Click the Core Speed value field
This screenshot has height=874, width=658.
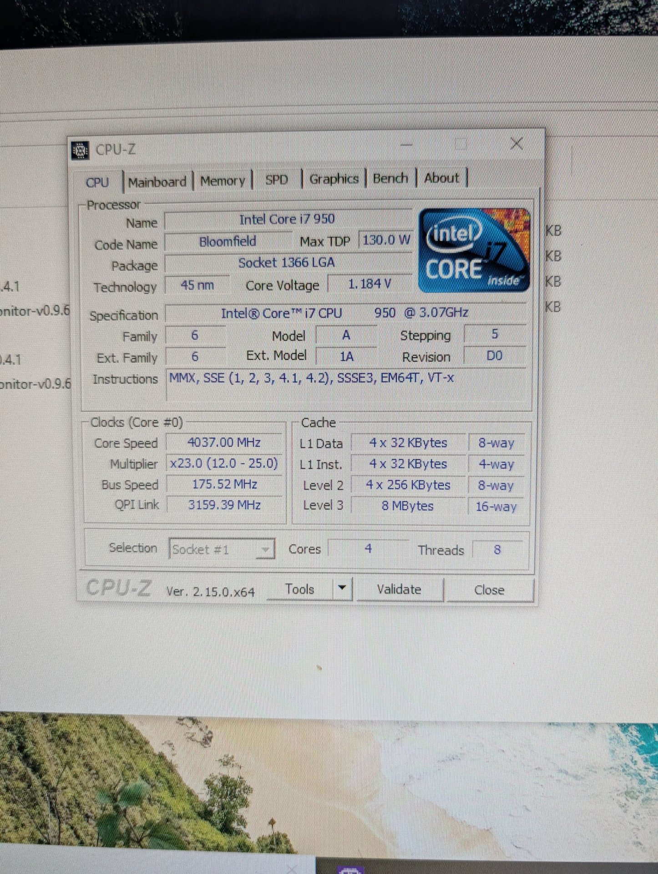point(224,442)
